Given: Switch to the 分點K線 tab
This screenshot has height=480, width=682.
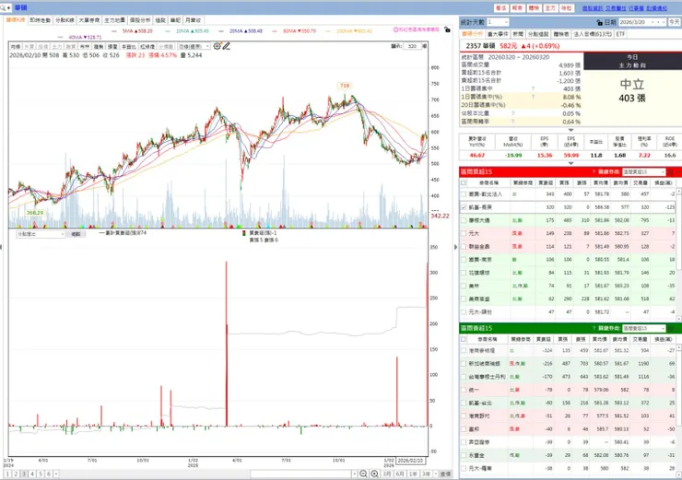Looking at the screenshot, I should (x=65, y=20).
